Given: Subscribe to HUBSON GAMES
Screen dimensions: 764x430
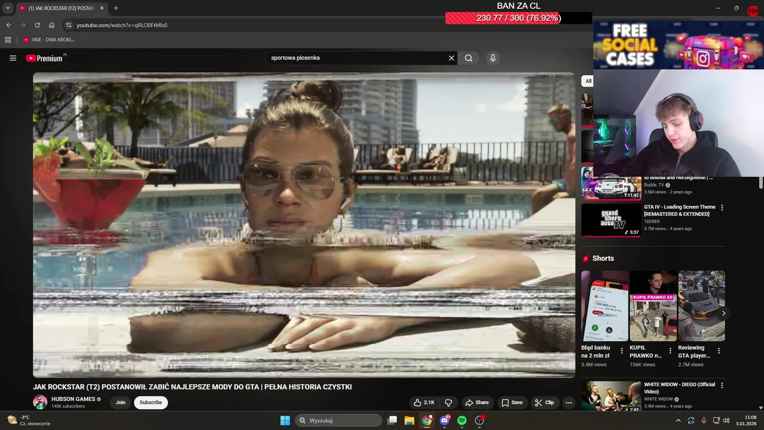Looking at the screenshot, I should point(150,403).
